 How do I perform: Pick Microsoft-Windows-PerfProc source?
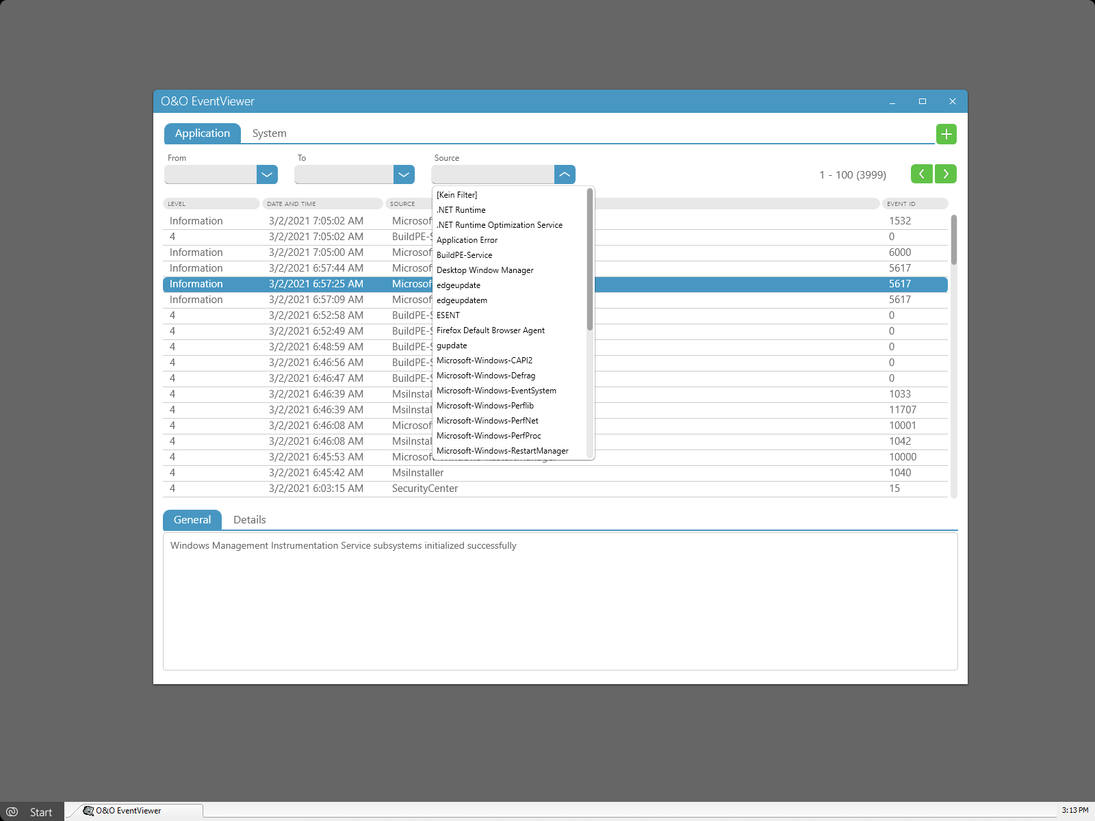[510, 436]
